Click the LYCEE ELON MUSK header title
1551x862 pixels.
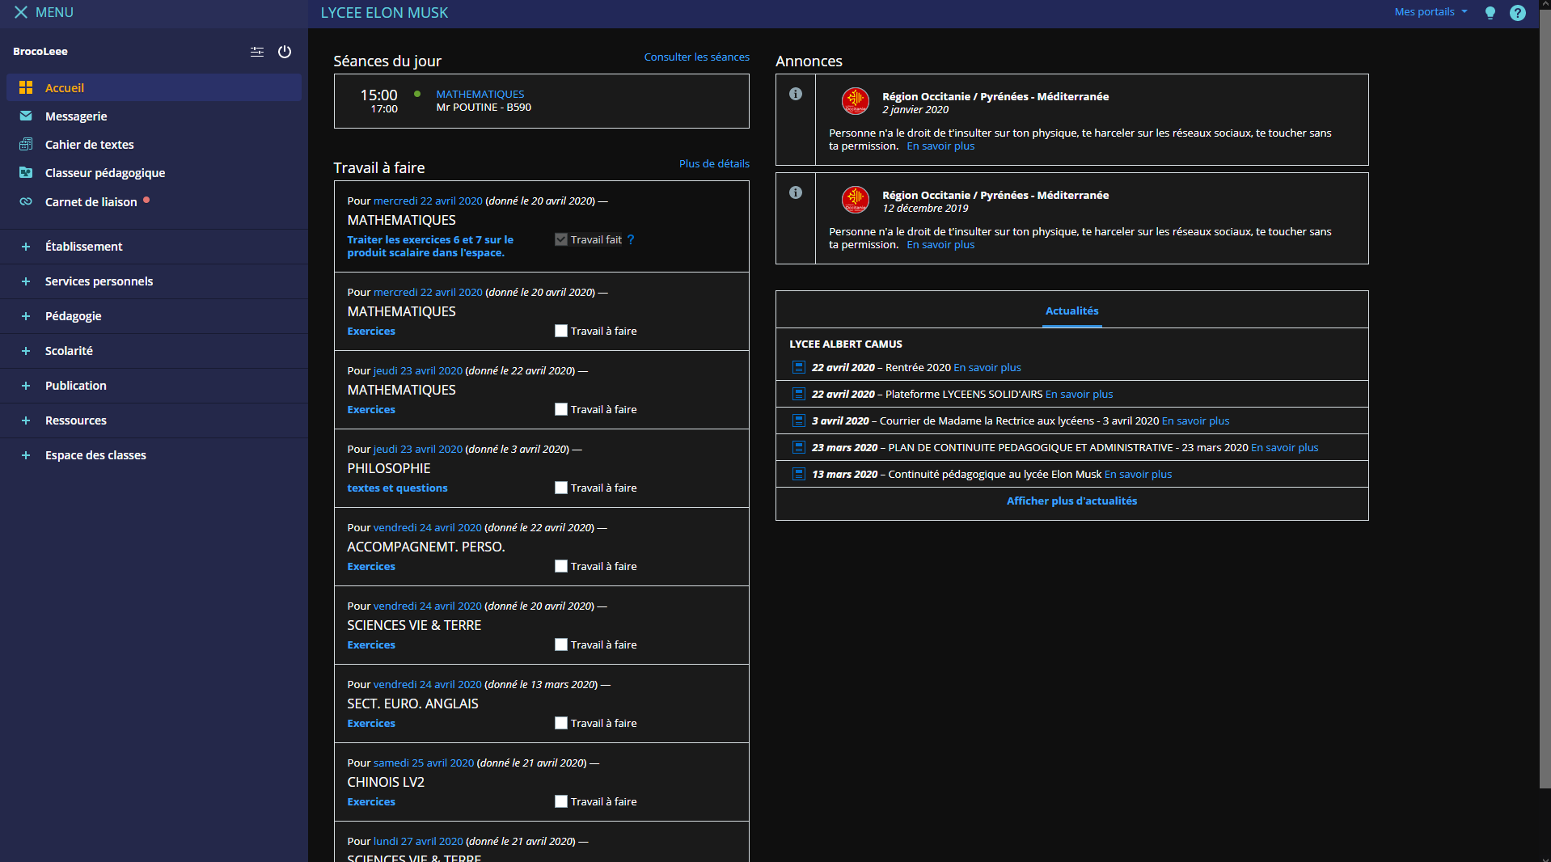click(x=384, y=13)
